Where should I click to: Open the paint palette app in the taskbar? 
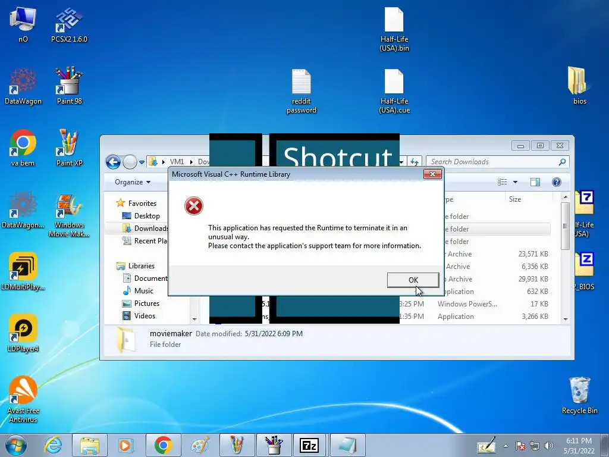coord(200,445)
